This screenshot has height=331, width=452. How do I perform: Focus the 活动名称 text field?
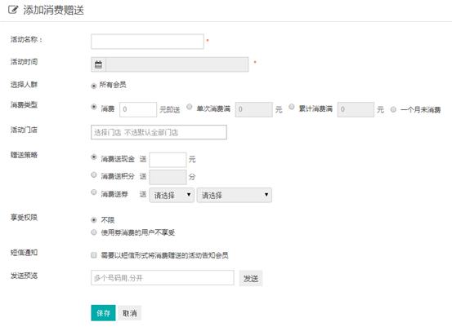coord(147,42)
